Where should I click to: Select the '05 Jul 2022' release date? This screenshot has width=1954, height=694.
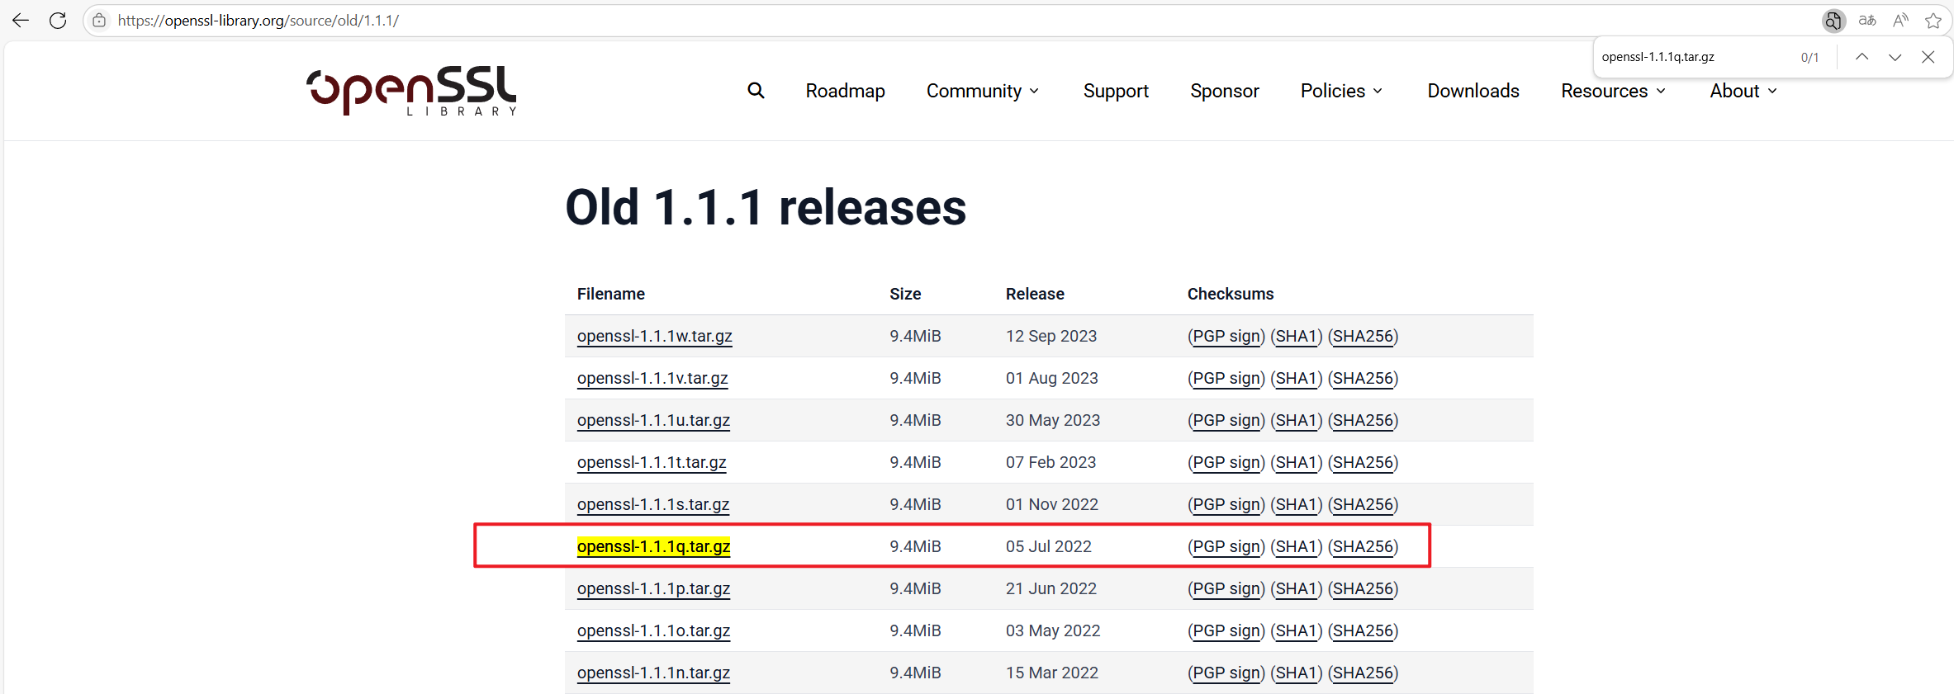coord(1048,546)
